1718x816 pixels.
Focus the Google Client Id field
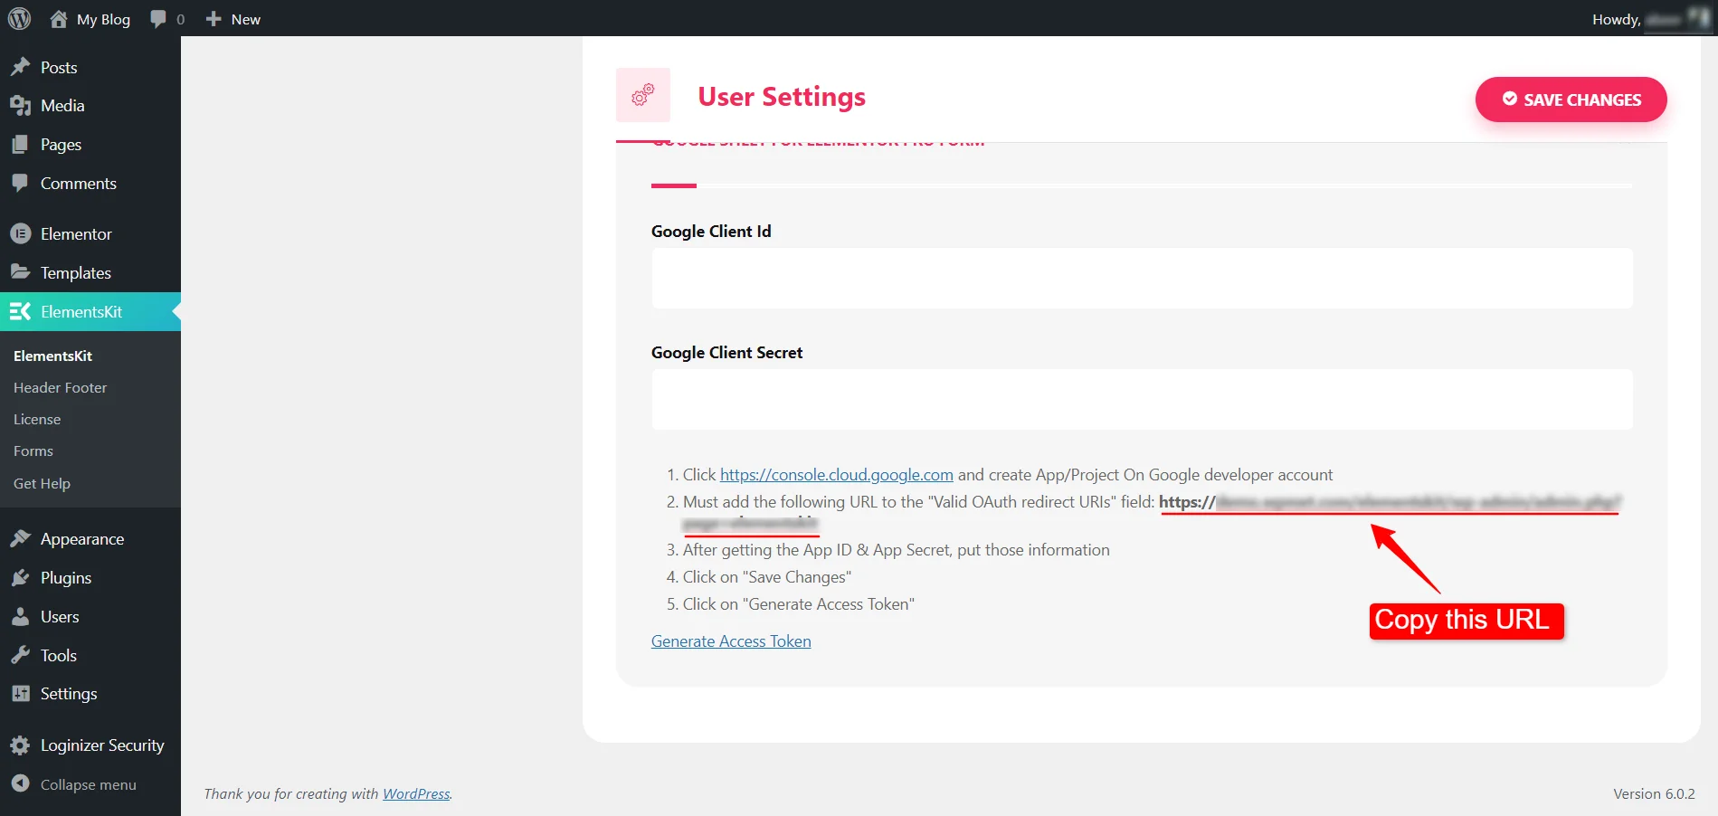[1142, 279]
